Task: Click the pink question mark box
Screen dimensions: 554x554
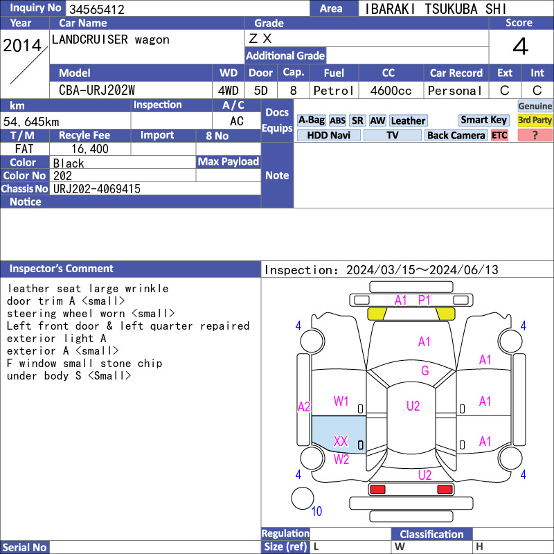Action: coord(535,136)
